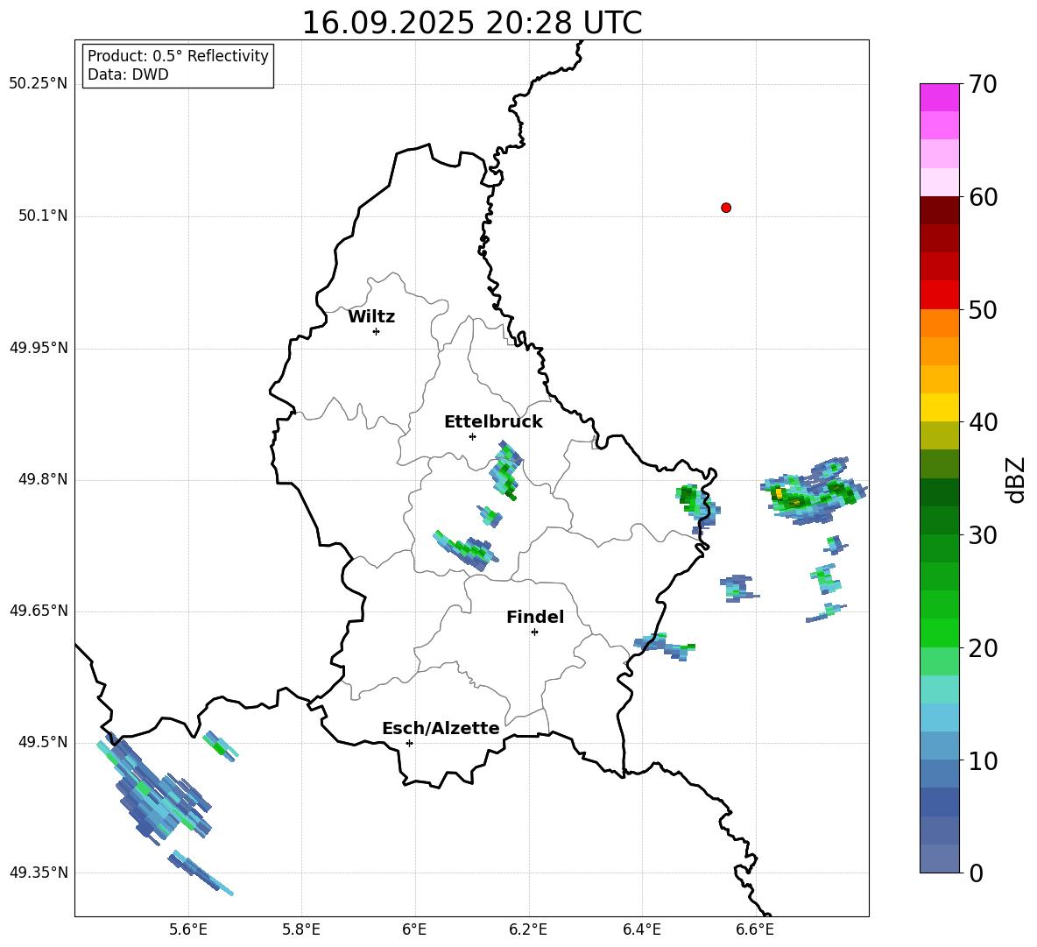1037x947 pixels.
Task: Click the 20 tick label on colorbar
Action: click(x=983, y=647)
